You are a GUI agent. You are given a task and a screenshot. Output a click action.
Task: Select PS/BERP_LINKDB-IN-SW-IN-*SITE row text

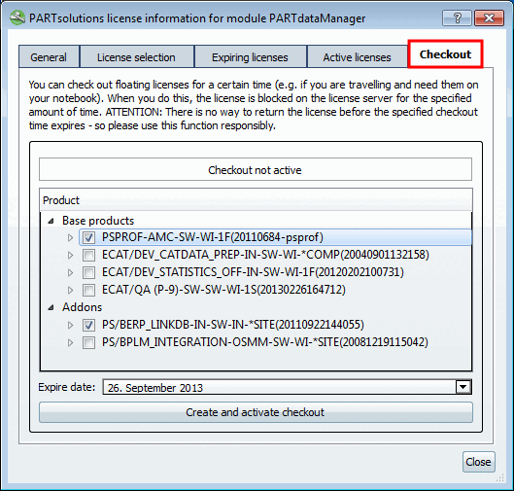[x=233, y=325]
